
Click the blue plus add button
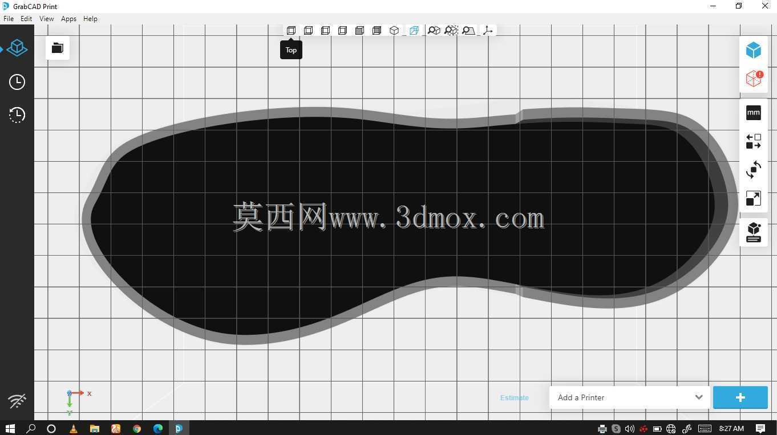point(740,397)
